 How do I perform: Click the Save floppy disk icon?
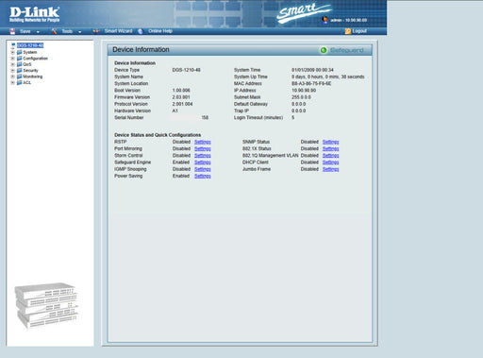[12, 31]
